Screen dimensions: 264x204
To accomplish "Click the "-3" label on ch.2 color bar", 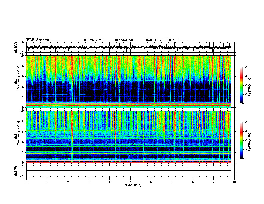I will pyautogui.click(x=246, y=122).
